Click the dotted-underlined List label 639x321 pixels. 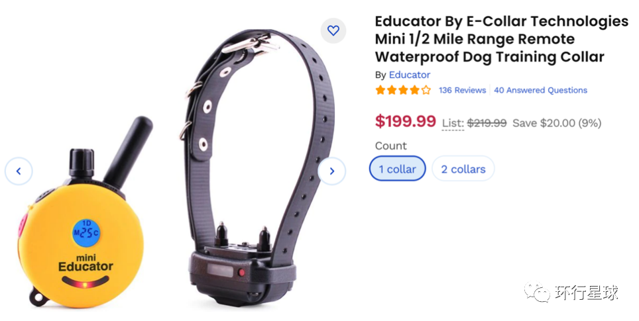click(452, 123)
